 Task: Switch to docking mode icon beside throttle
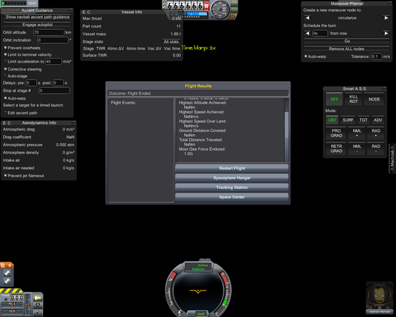point(38,305)
